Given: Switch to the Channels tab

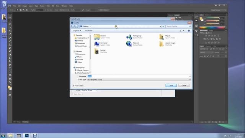Looking at the screenshot, I should pyautogui.click(x=208, y=46).
